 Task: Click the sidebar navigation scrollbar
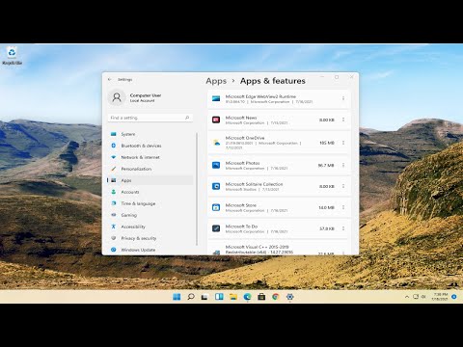pyautogui.click(x=197, y=189)
